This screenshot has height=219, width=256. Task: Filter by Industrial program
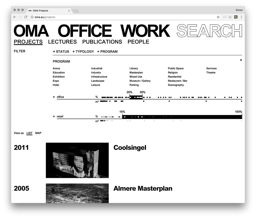(97, 68)
